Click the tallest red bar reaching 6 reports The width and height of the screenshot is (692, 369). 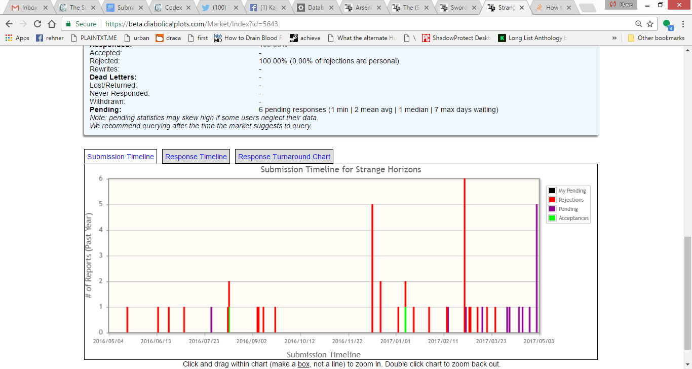click(x=465, y=255)
